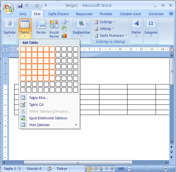Click the vertical scrollbar thumb
Viewport: 176px width, 172px height.
pos(172,72)
